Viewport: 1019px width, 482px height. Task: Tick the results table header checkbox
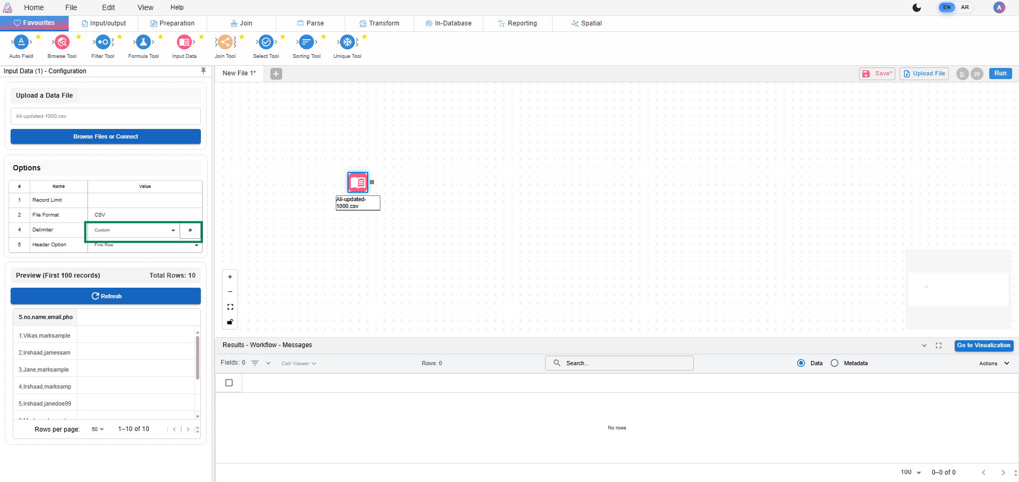[x=229, y=383]
